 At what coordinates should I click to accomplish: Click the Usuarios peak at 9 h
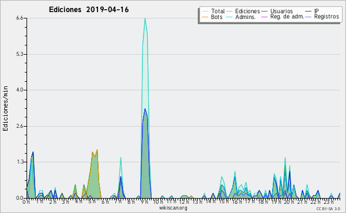(x=145, y=109)
